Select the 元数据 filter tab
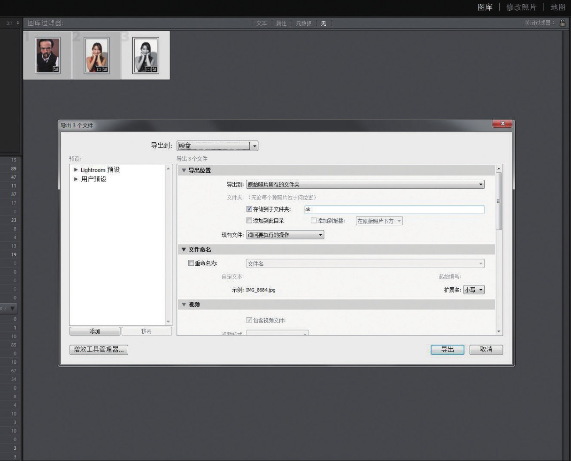Image resolution: width=571 pixels, height=461 pixels. tap(303, 23)
